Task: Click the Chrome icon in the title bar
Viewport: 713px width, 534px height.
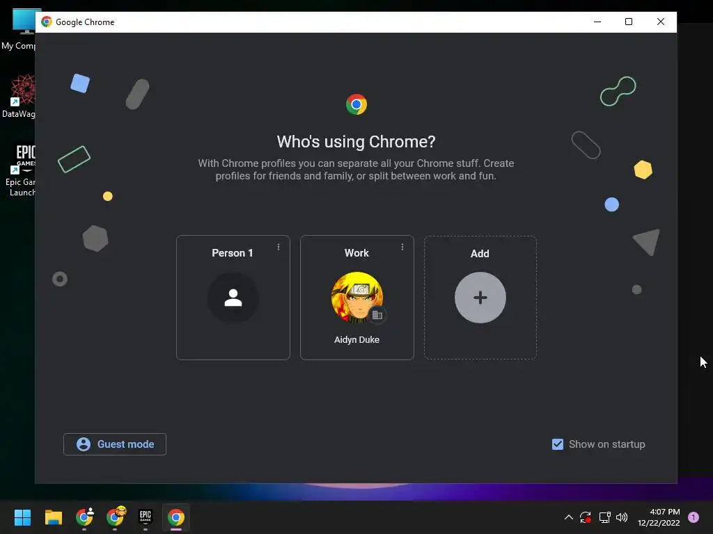Action: click(x=47, y=22)
